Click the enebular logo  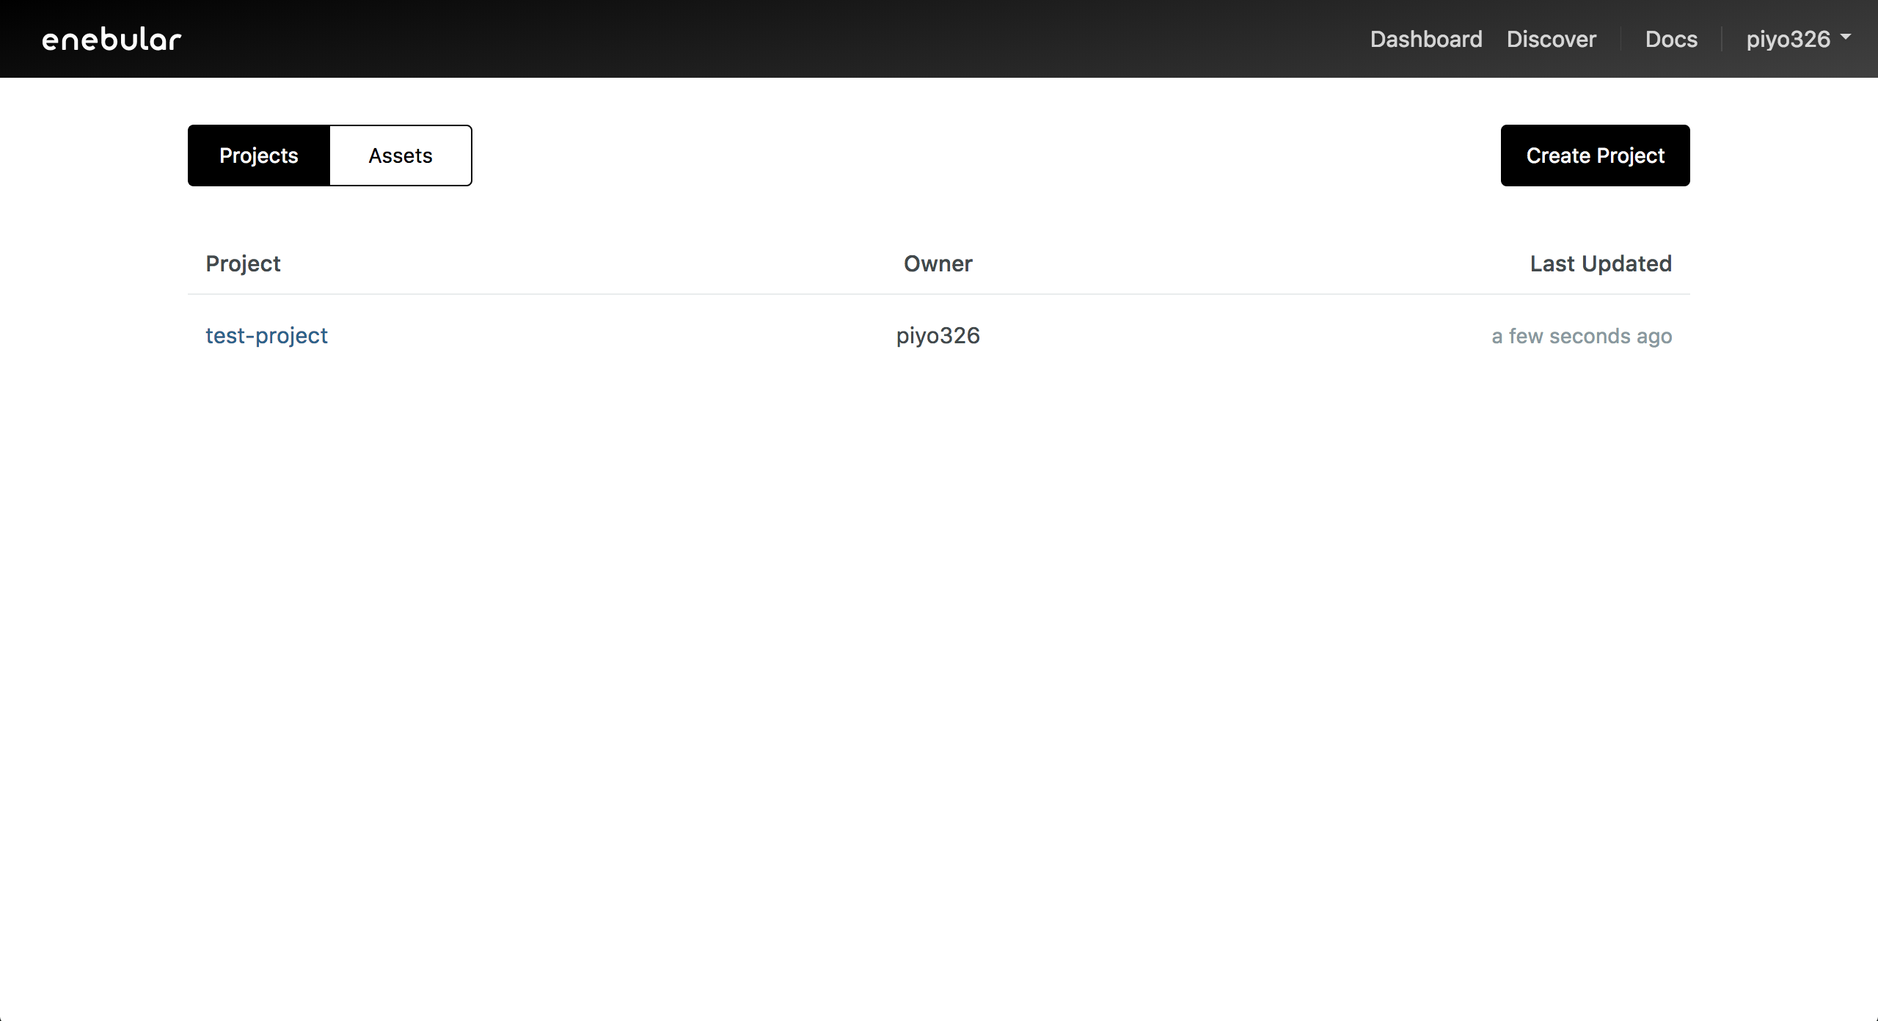coord(112,40)
